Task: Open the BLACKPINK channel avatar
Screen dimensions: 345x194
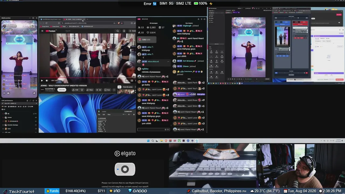Action: 42,90
